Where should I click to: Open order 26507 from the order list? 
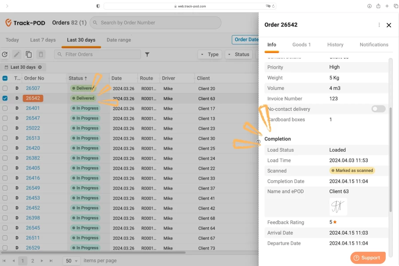point(32,88)
